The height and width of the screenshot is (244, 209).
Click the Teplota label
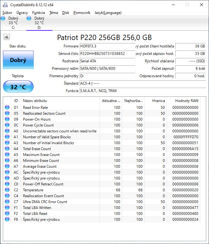[18, 76]
